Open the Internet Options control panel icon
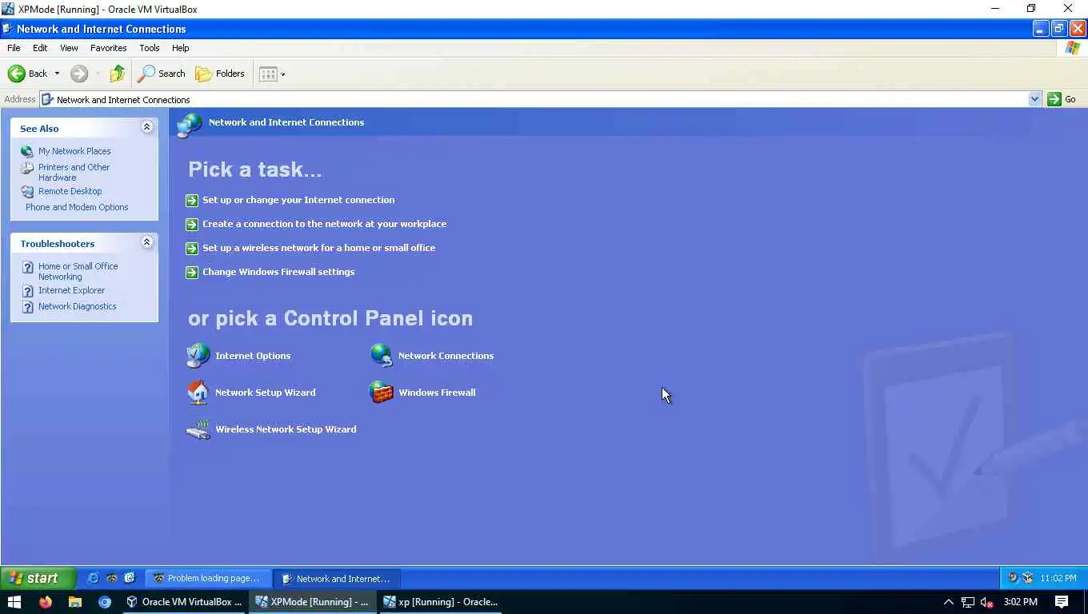This screenshot has height=614, width=1088. (x=238, y=356)
